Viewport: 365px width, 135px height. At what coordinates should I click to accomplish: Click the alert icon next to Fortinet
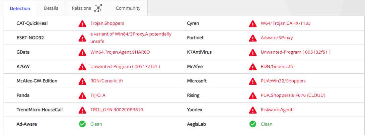[x=253, y=38]
